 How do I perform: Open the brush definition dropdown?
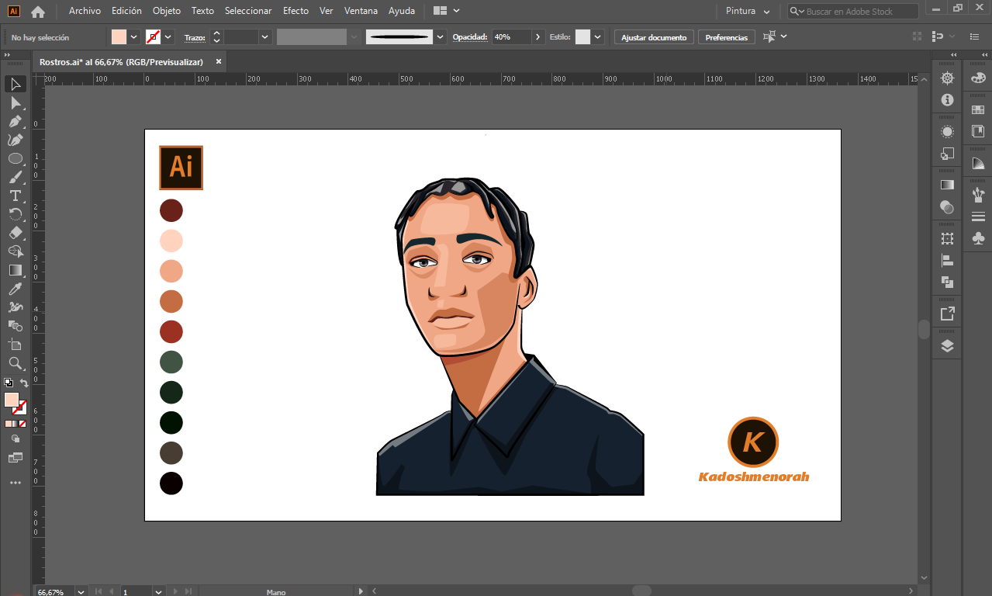point(441,37)
